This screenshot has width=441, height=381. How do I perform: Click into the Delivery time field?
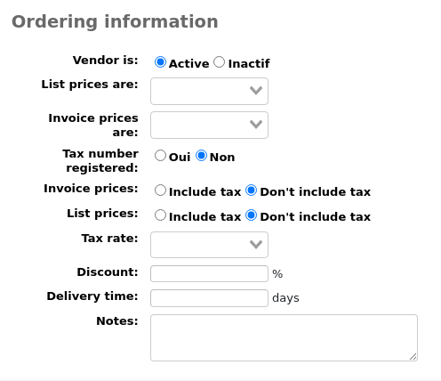click(x=209, y=298)
